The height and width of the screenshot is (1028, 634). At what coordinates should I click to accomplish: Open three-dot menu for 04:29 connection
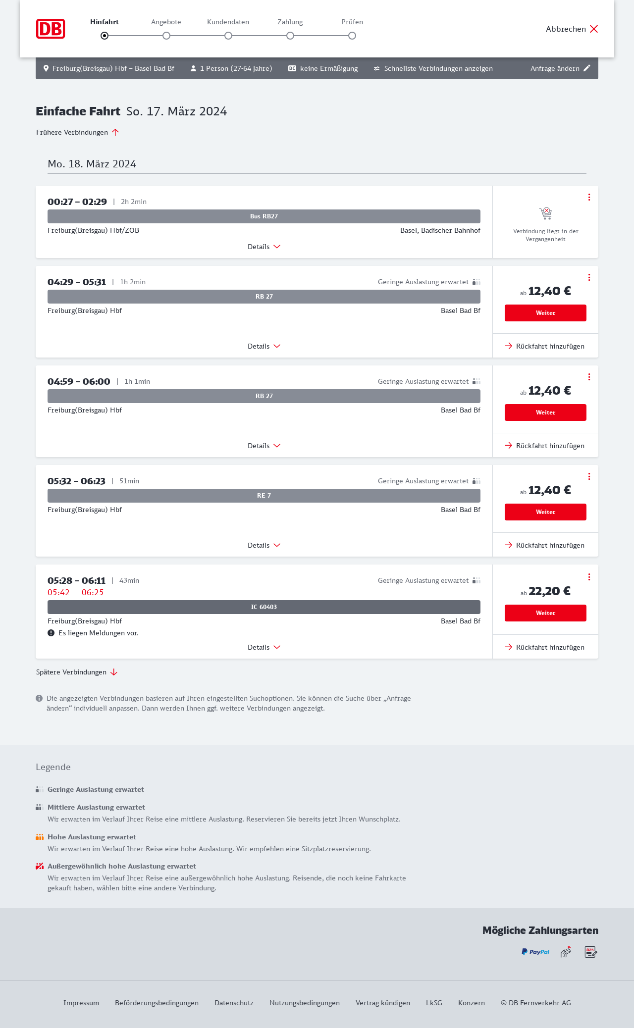(x=589, y=277)
